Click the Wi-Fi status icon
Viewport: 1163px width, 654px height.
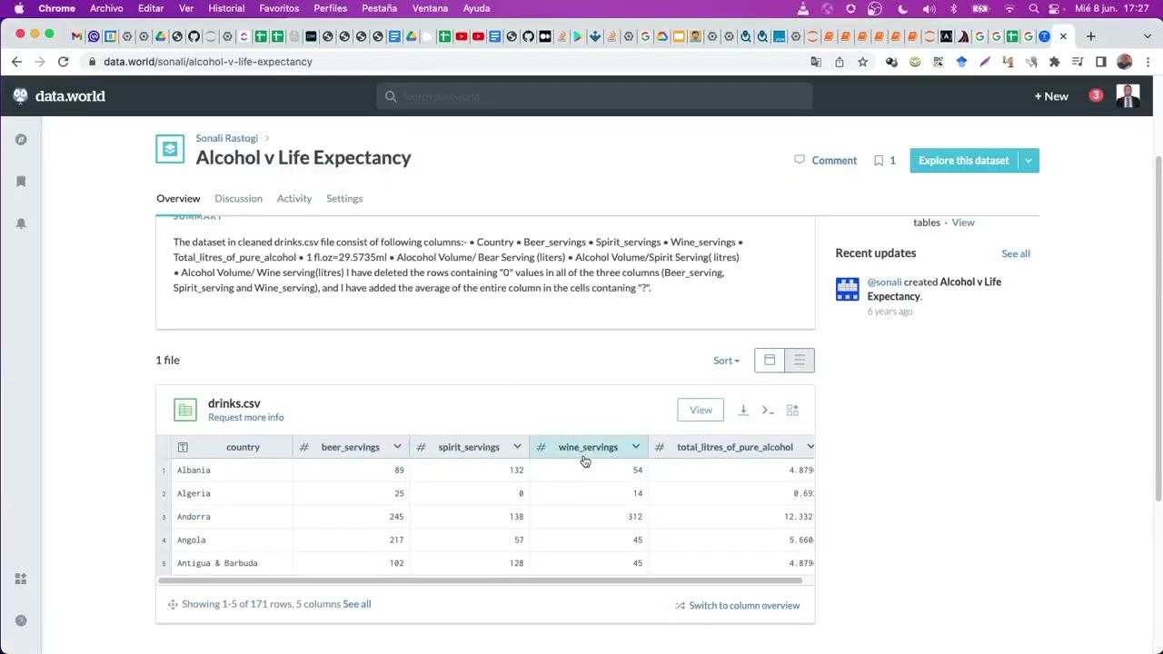coord(1009,8)
